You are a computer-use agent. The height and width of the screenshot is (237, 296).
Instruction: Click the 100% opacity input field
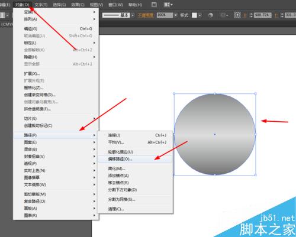point(165,15)
